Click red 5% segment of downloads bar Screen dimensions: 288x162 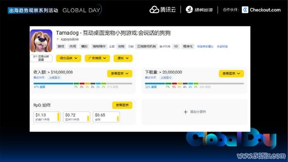point(174,83)
